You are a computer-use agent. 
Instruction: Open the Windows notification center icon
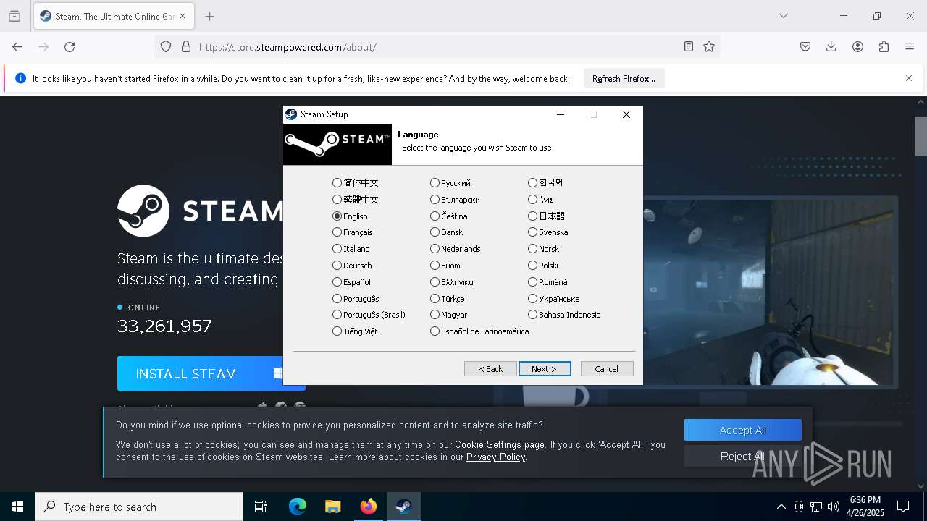coord(903,507)
